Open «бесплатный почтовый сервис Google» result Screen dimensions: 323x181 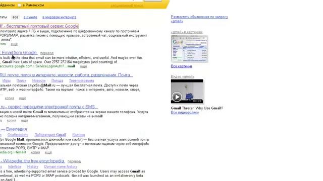click(x=39, y=26)
